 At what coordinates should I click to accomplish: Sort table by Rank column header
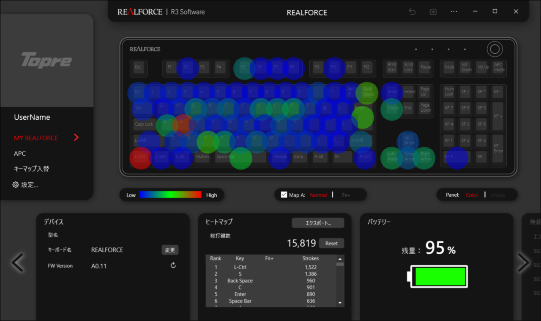pyautogui.click(x=216, y=258)
